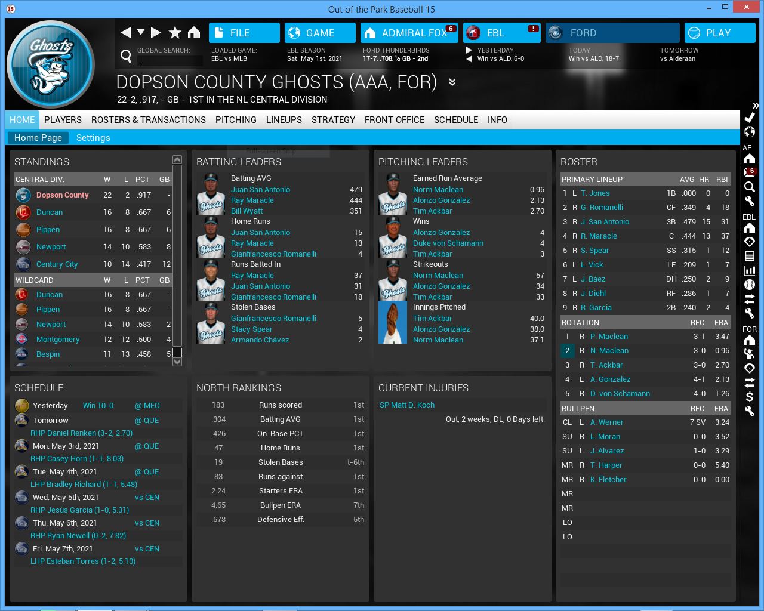Click the PLAY button
This screenshot has height=611, width=764.
[x=719, y=33]
